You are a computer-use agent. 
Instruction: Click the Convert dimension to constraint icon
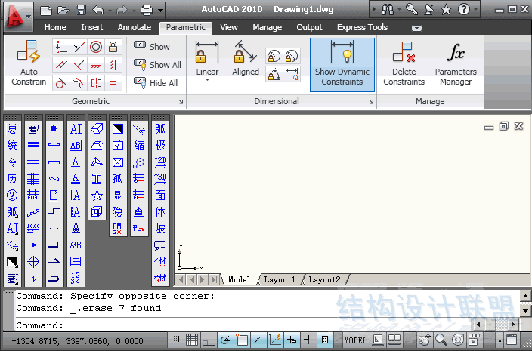[292, 74]
